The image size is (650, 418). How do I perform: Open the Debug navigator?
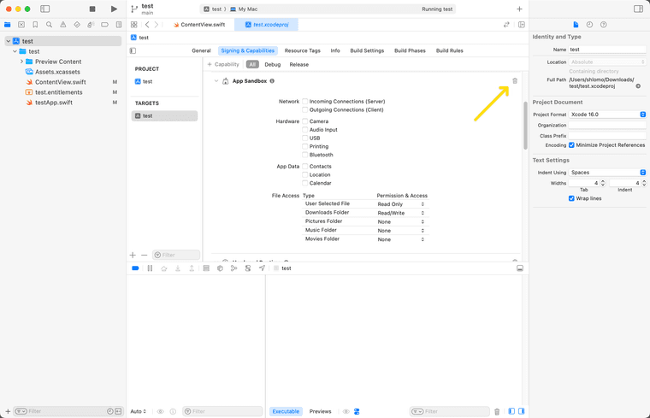[x=91, y=25]
